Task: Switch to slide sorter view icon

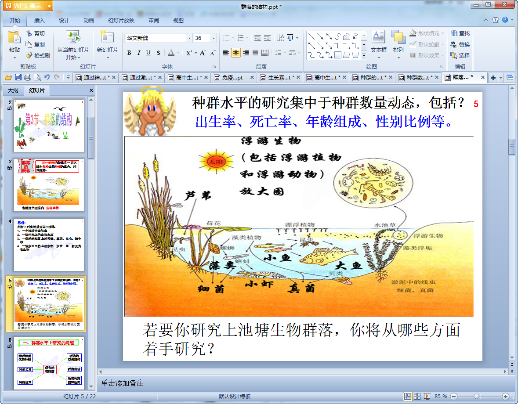Action: [x=417, y=397]
